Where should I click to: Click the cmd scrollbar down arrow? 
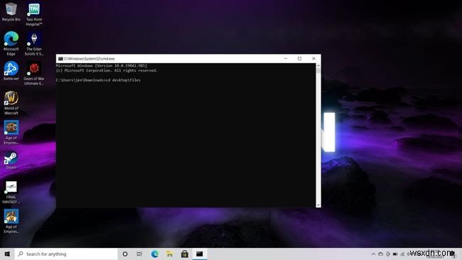coord(318,205)
